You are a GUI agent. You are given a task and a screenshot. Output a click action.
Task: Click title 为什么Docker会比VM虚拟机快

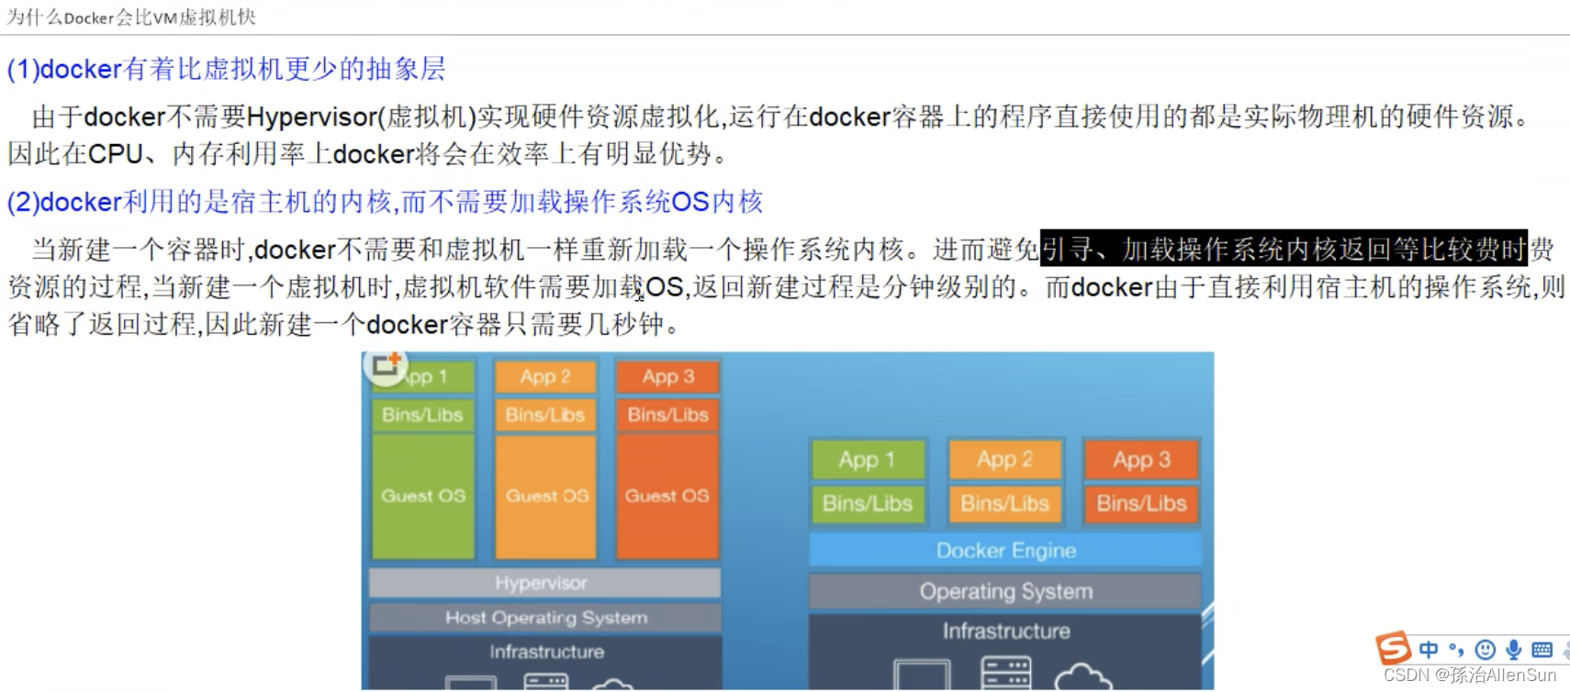tap(131, 17)
